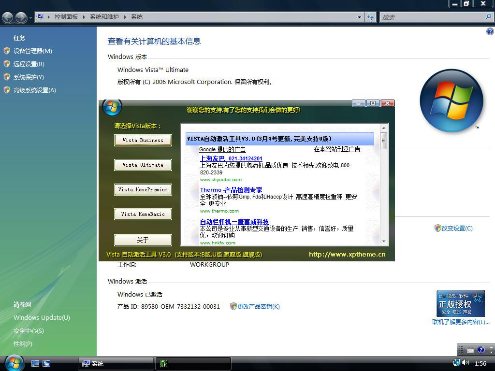Select 控制面板 in the breadcrumb path
Screen dimensions: 495x371
tap(66, 17)
